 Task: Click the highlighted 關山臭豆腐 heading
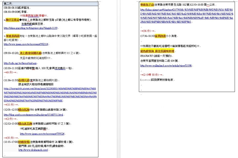pos(25,124)
